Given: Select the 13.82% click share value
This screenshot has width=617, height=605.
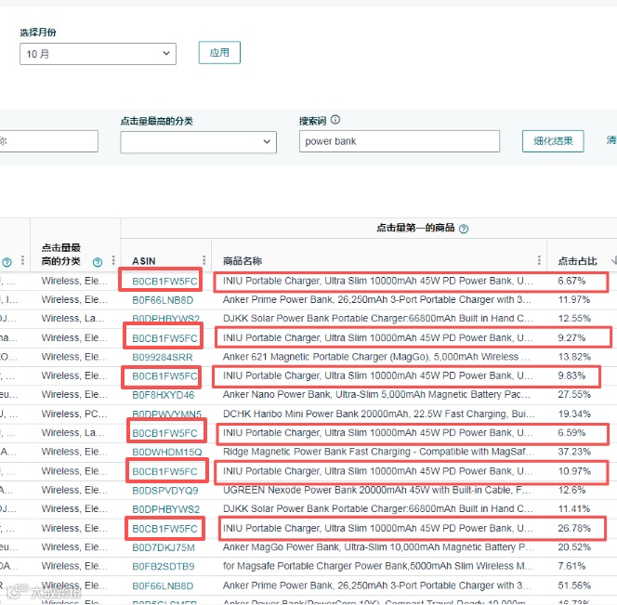Looking at the screenshot, I should (x=574, y=357).
